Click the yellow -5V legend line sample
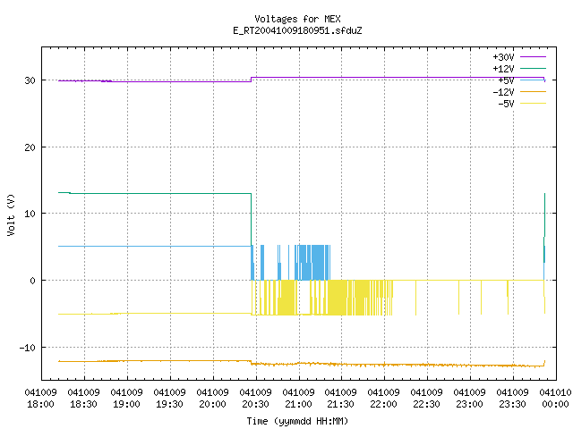Viewport: 573px width, 429px height. pyautogui.click(x=533, y=104)
